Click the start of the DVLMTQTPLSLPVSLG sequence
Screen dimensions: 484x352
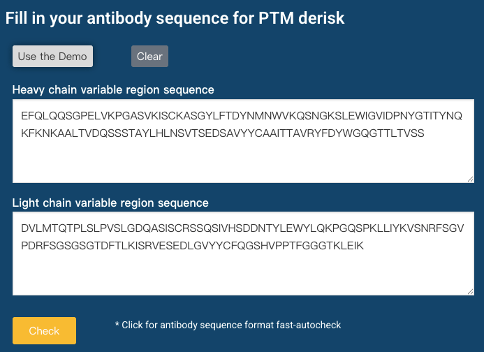[x=22, y=228]
